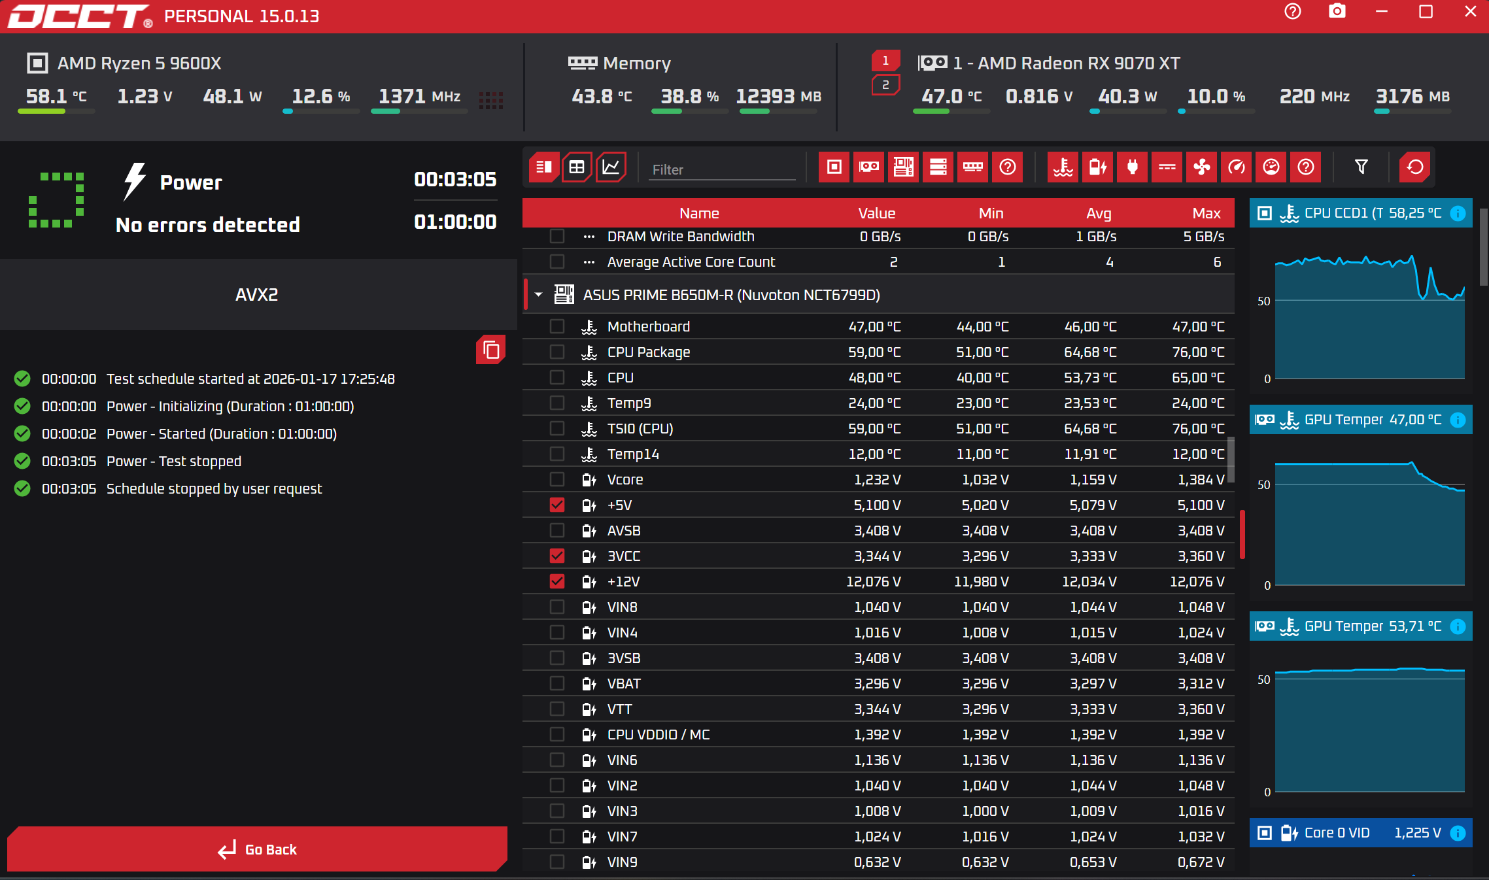
Task: Select the VIN9 row name
Action: pos(622,862)
